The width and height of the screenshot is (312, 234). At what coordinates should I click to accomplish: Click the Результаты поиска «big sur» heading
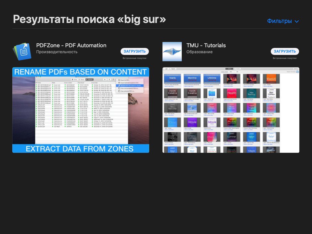pyautogui.click(x=89, y=19)
